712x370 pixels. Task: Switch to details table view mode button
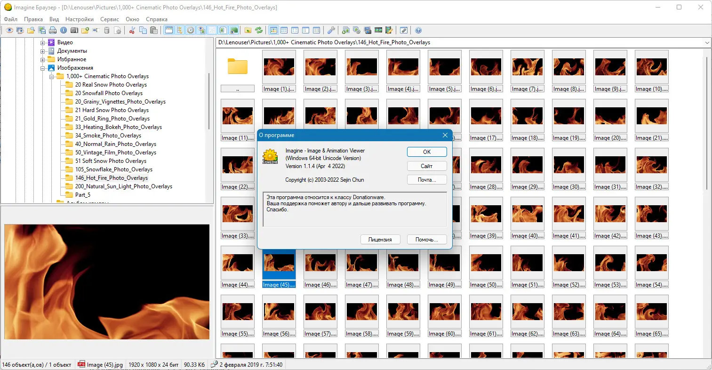pyautogui.click(x=317, y=30)
